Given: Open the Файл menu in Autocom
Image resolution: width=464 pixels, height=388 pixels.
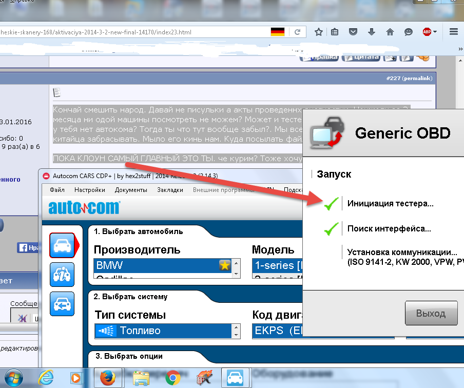Looking at the screenshot, I should [x=57, y=189].
